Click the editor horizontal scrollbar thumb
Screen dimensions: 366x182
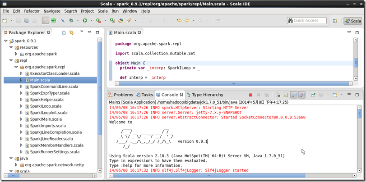click(x=234, y=83)
